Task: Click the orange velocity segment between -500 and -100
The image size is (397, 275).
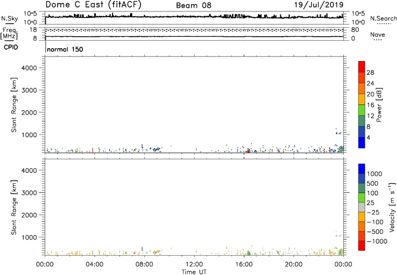Action: (362, 226)
